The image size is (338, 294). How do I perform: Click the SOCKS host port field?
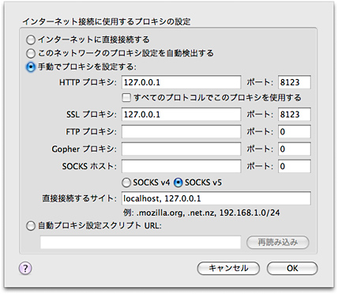tap(295, 166)
